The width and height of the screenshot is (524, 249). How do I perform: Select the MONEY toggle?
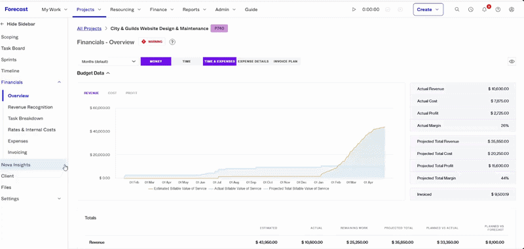coord(156,61)
